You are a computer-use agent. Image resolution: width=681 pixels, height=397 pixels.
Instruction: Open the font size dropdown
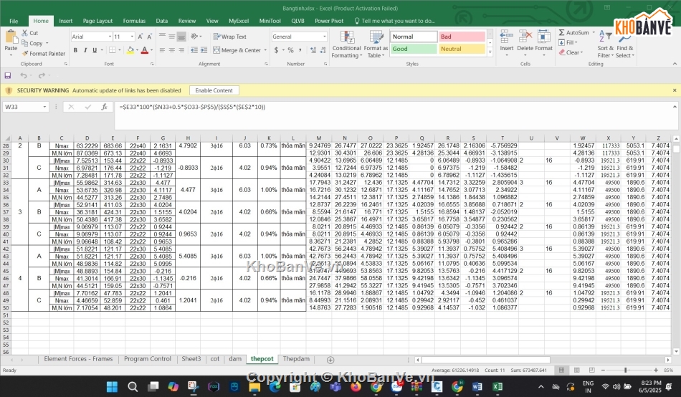click(x=132, y=37)
